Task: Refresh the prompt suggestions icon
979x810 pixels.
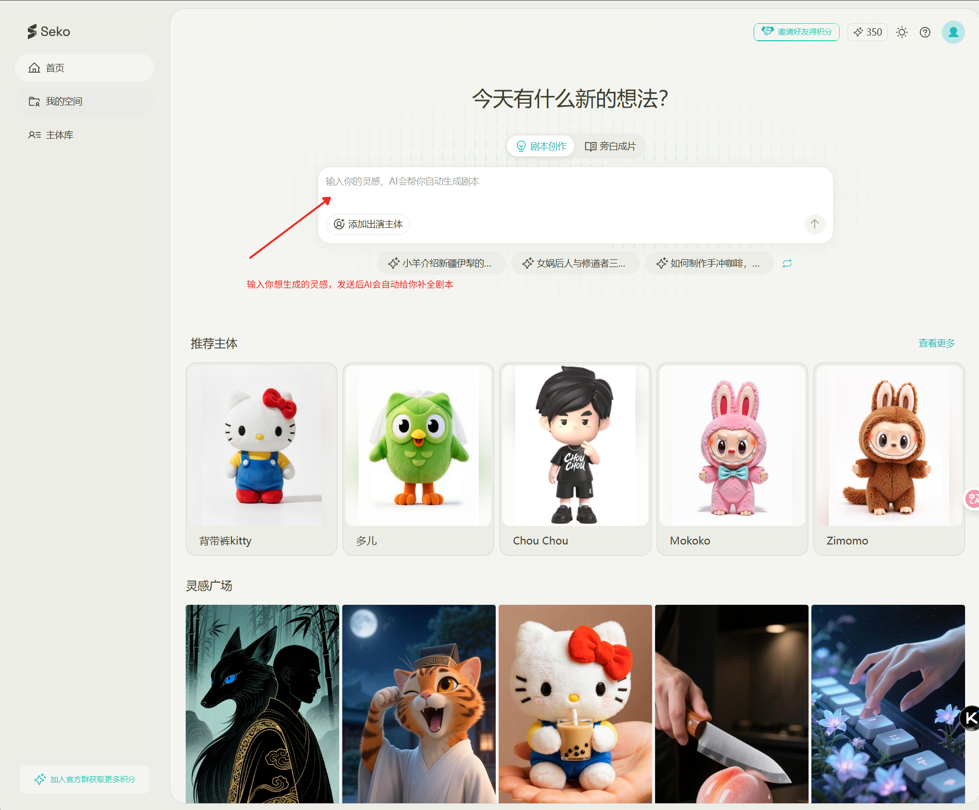Action: pos(787,263)
